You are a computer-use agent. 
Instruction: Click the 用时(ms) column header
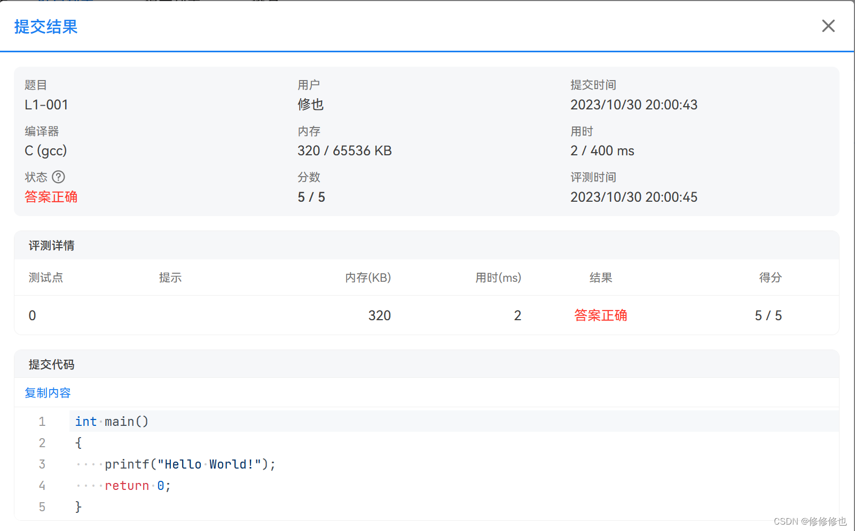coord(498,278)
